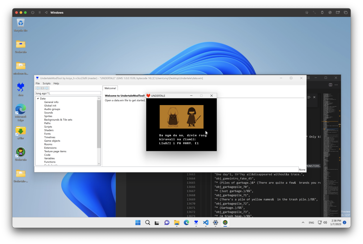Select Paths in the tree
Viewport: 363px width, 244px height.
click(48, 123)
